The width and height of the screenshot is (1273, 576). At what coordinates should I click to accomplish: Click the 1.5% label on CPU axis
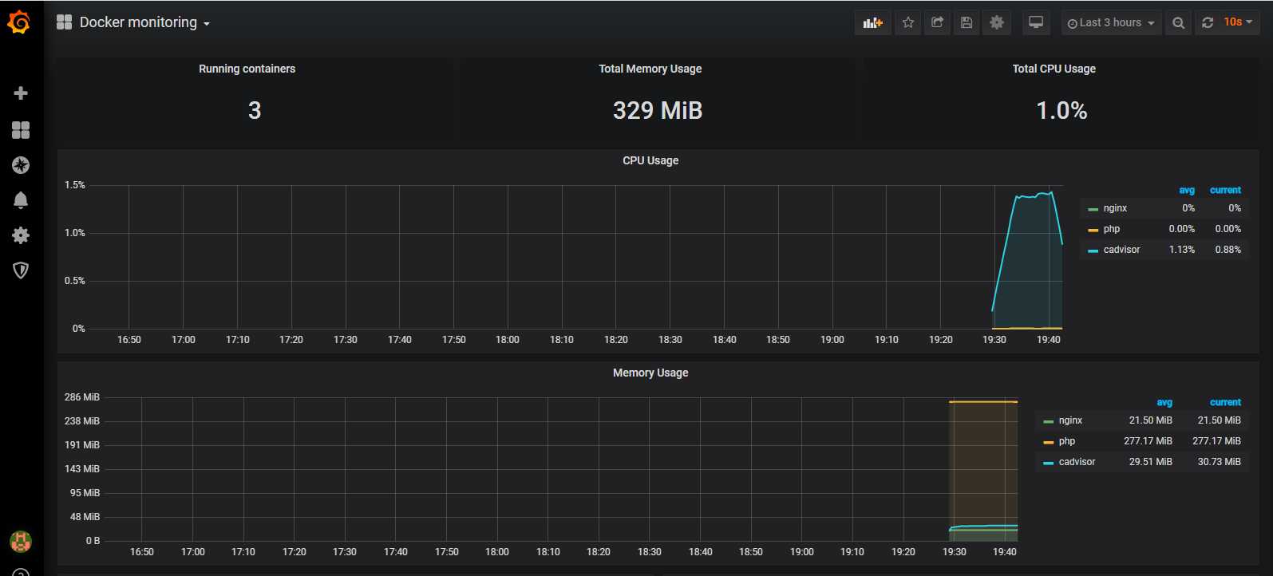click(75, 185)
